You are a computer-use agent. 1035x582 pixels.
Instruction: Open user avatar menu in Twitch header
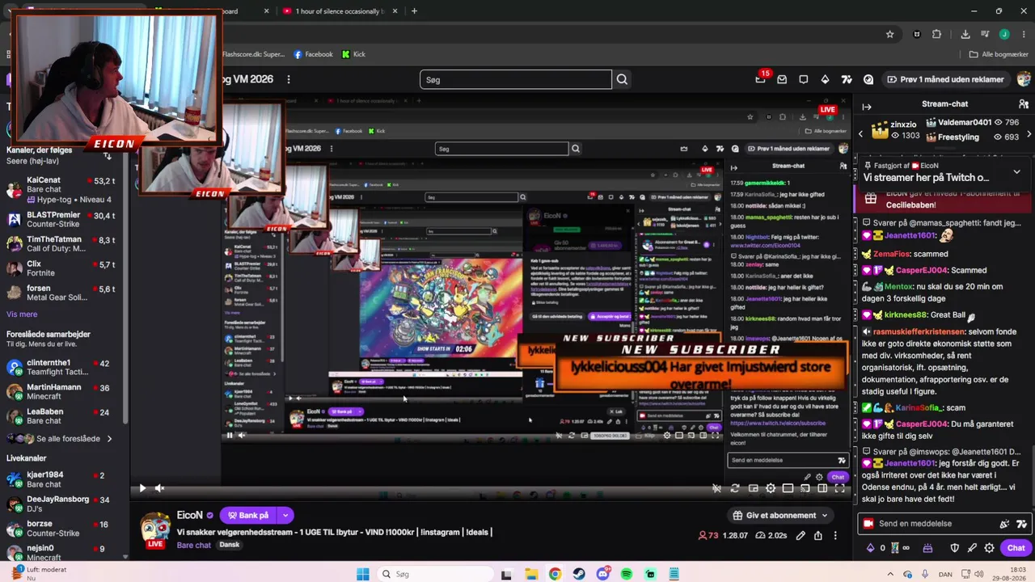1024,79
